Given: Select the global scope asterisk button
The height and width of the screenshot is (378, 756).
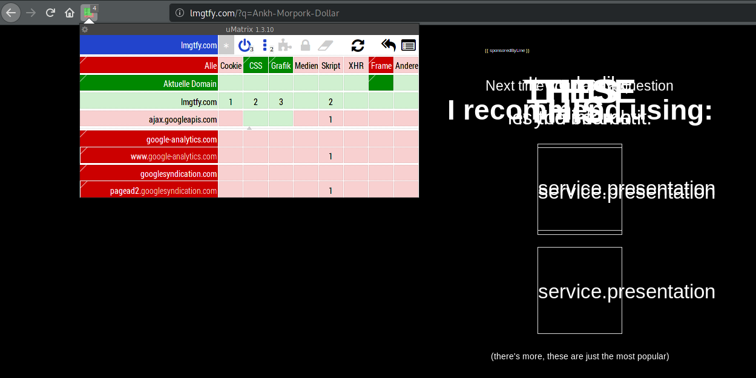Looking at the screenshot, I should pyautogui.click(x=226, y=45).
